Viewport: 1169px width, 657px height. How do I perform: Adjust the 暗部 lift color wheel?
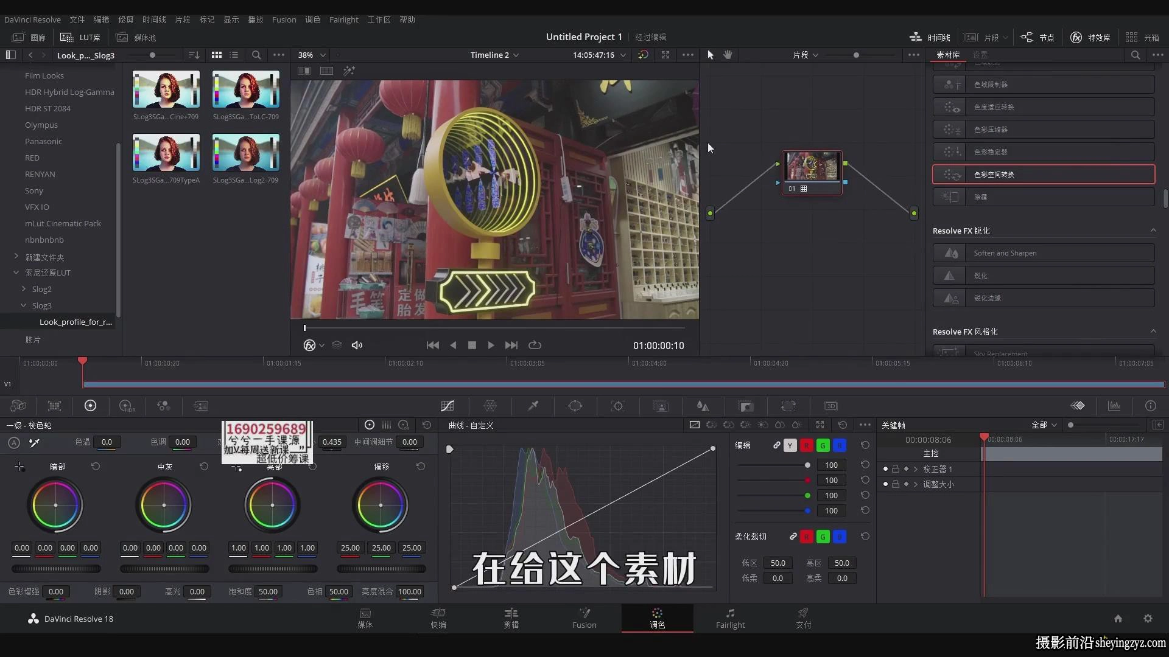point(55,505)
